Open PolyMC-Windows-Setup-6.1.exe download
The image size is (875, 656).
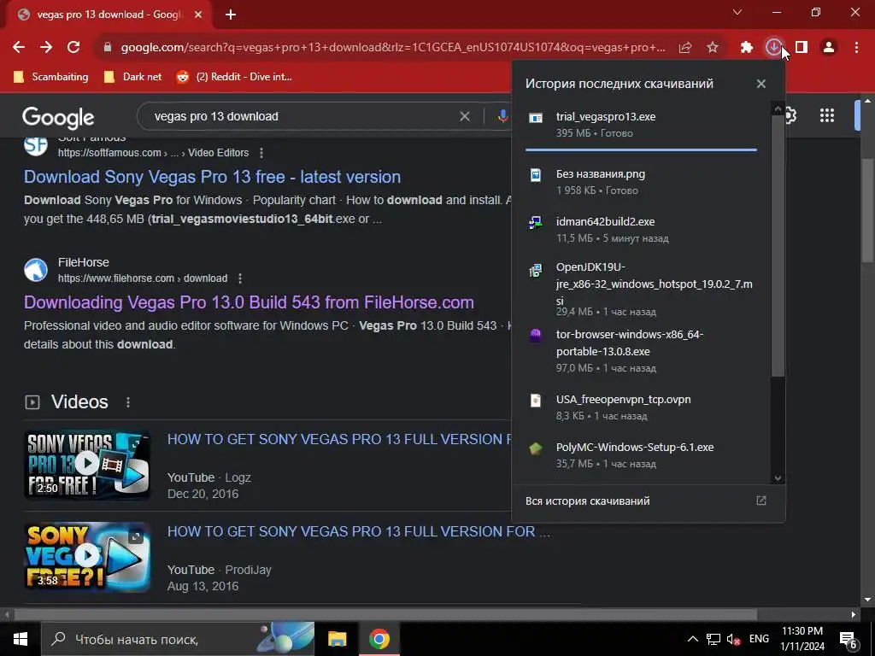pyautogui.click(x=641, y=454)
